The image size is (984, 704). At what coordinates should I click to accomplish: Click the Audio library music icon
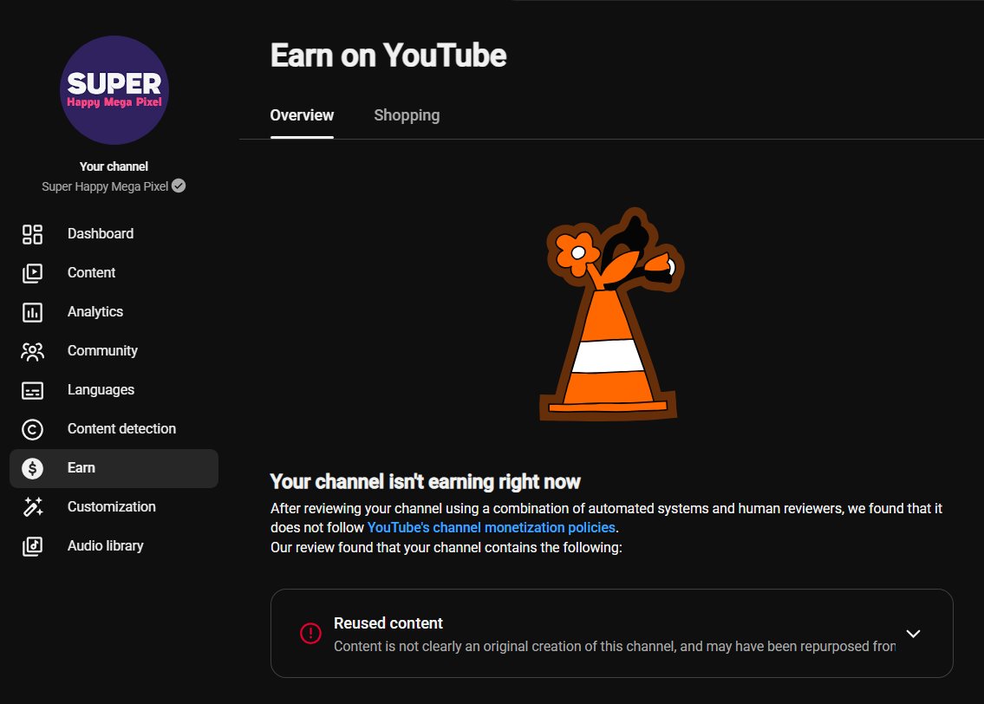pyautogui.click(x=32, y=546)
